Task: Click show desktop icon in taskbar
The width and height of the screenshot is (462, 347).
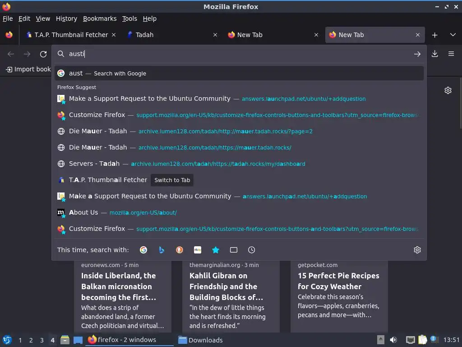Action: 78,340
